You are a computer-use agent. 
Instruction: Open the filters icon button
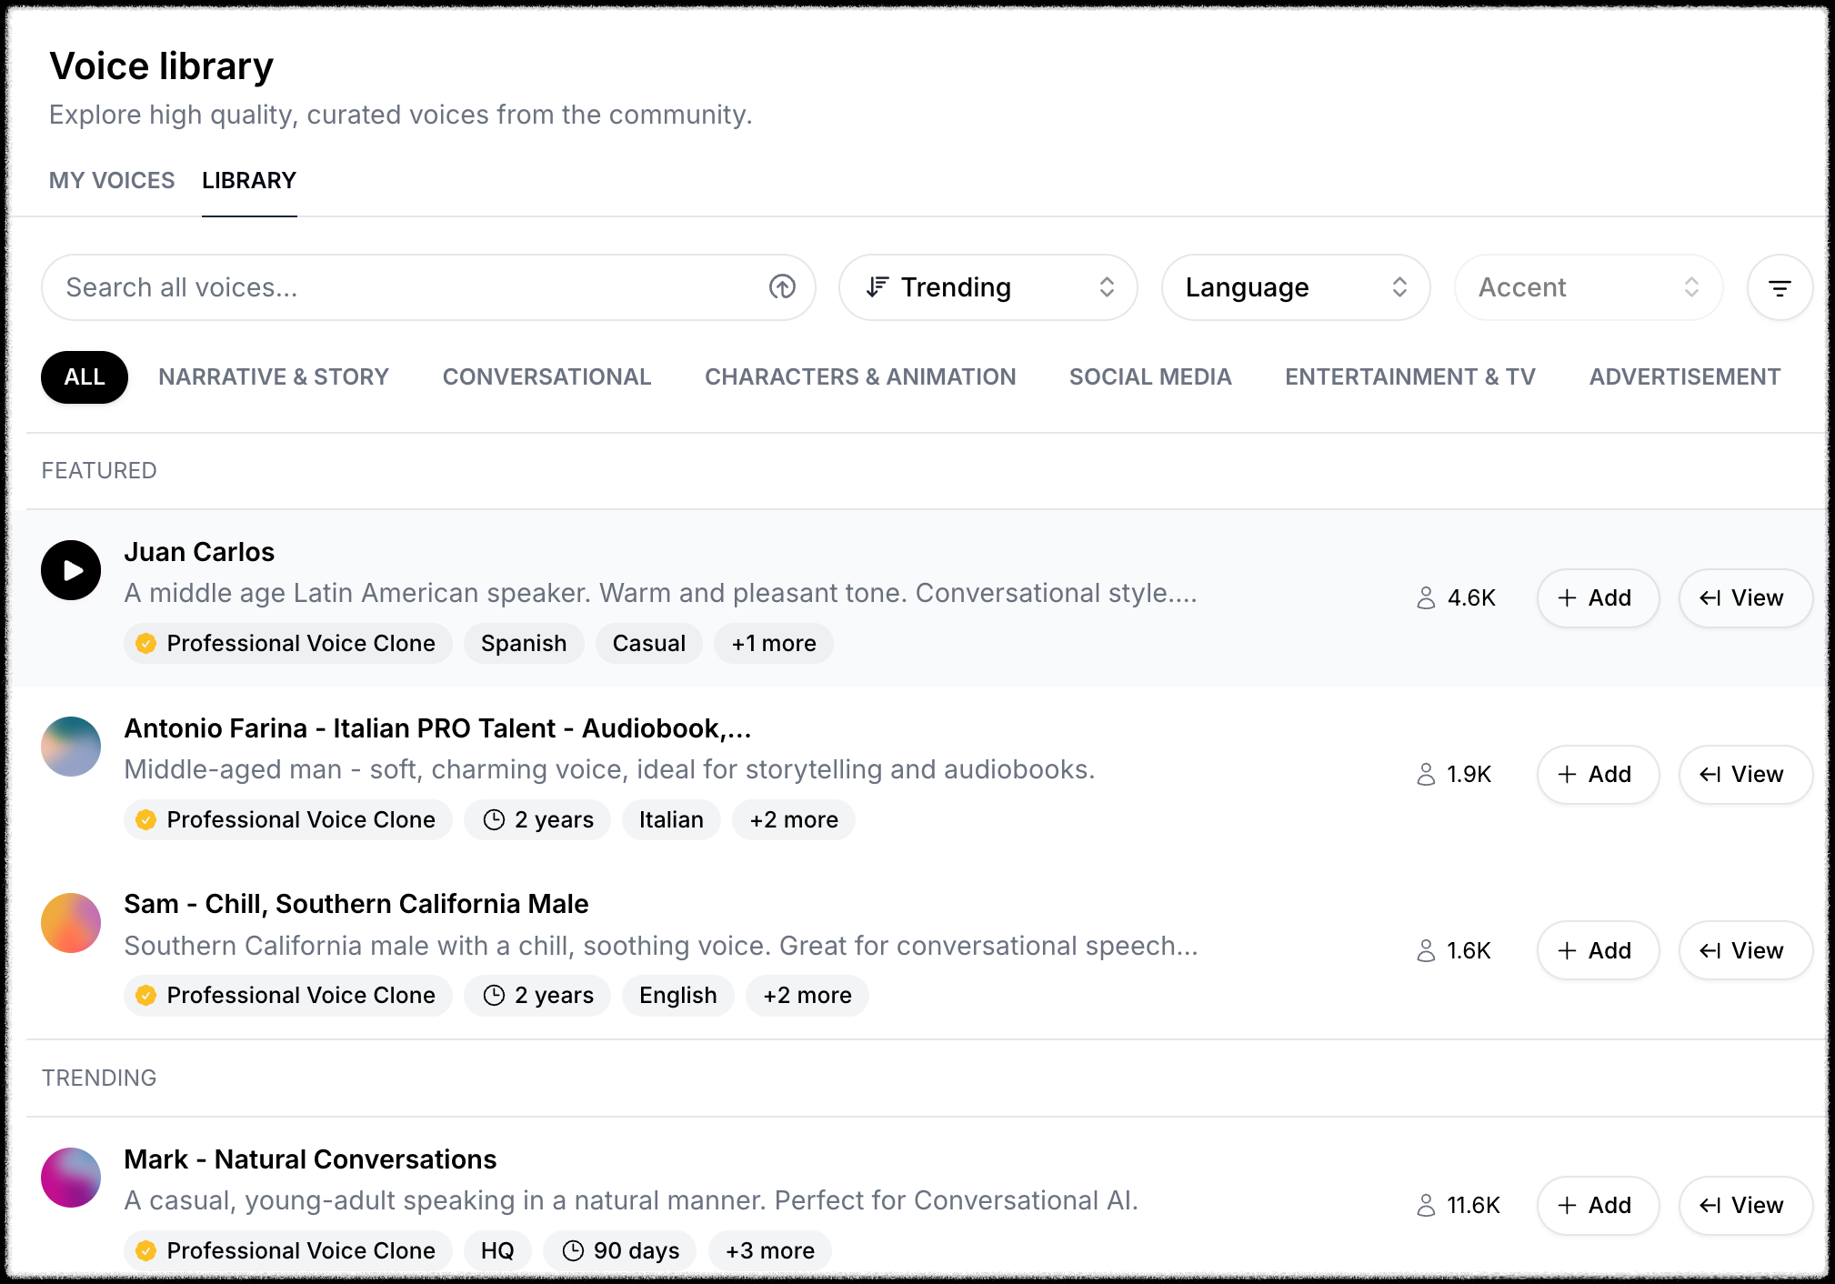[1779, 287]
